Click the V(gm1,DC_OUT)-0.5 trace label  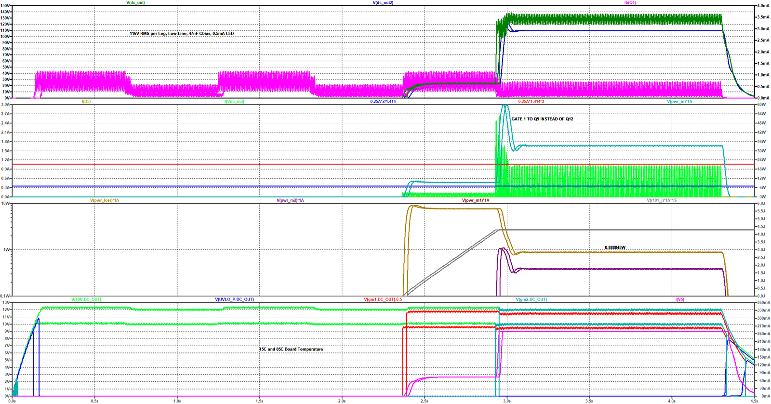tap(383, 300)
